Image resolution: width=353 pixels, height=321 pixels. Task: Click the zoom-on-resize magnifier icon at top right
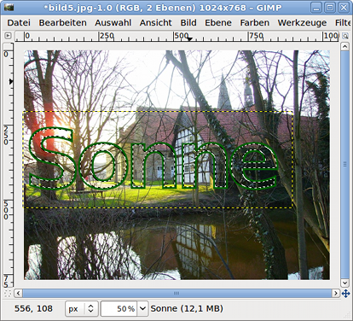[344, 36]
